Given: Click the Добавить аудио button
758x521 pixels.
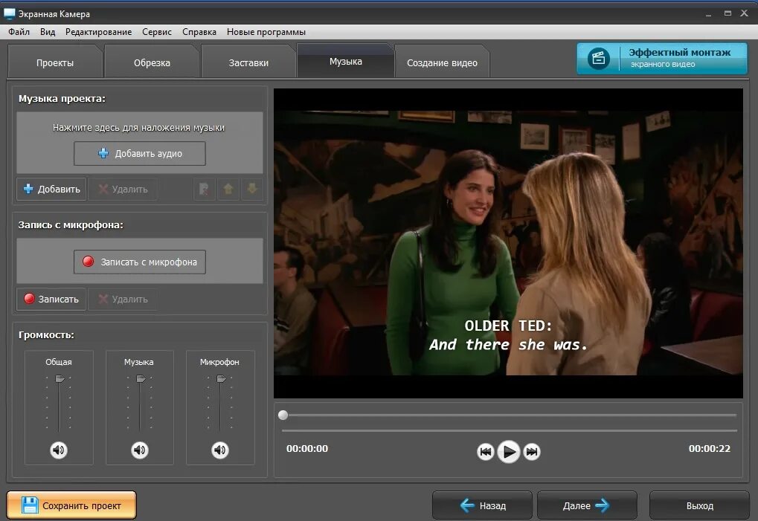Looking at the screenshot, I should pyautogui.click(x=140, y=154).
